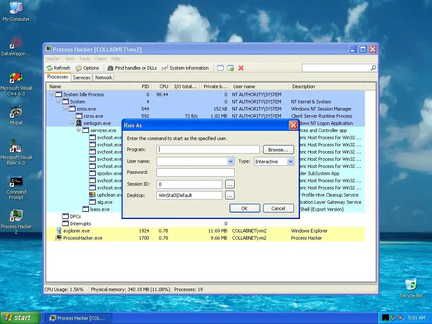Launch Microsoft Visual Basic 6.0 shortcut
432x324 pixels.
[x=16, y=152]
